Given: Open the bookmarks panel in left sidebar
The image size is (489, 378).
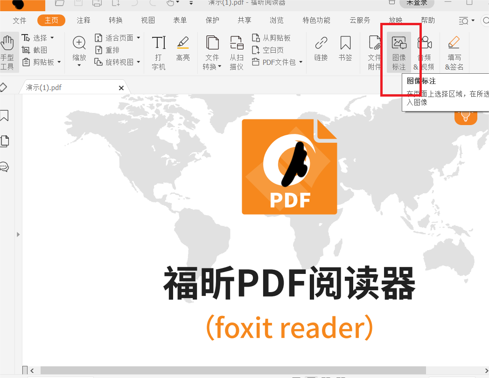Looking at the screenshot, I should (x=5, y=116).
